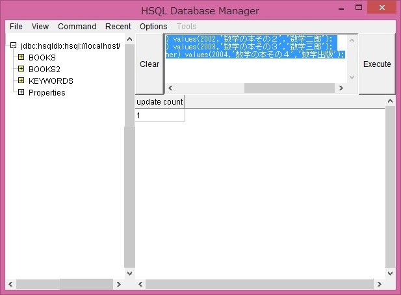Click the update count column header
Viewport: 401px width, 295px height.
click(x=160, y=102)
